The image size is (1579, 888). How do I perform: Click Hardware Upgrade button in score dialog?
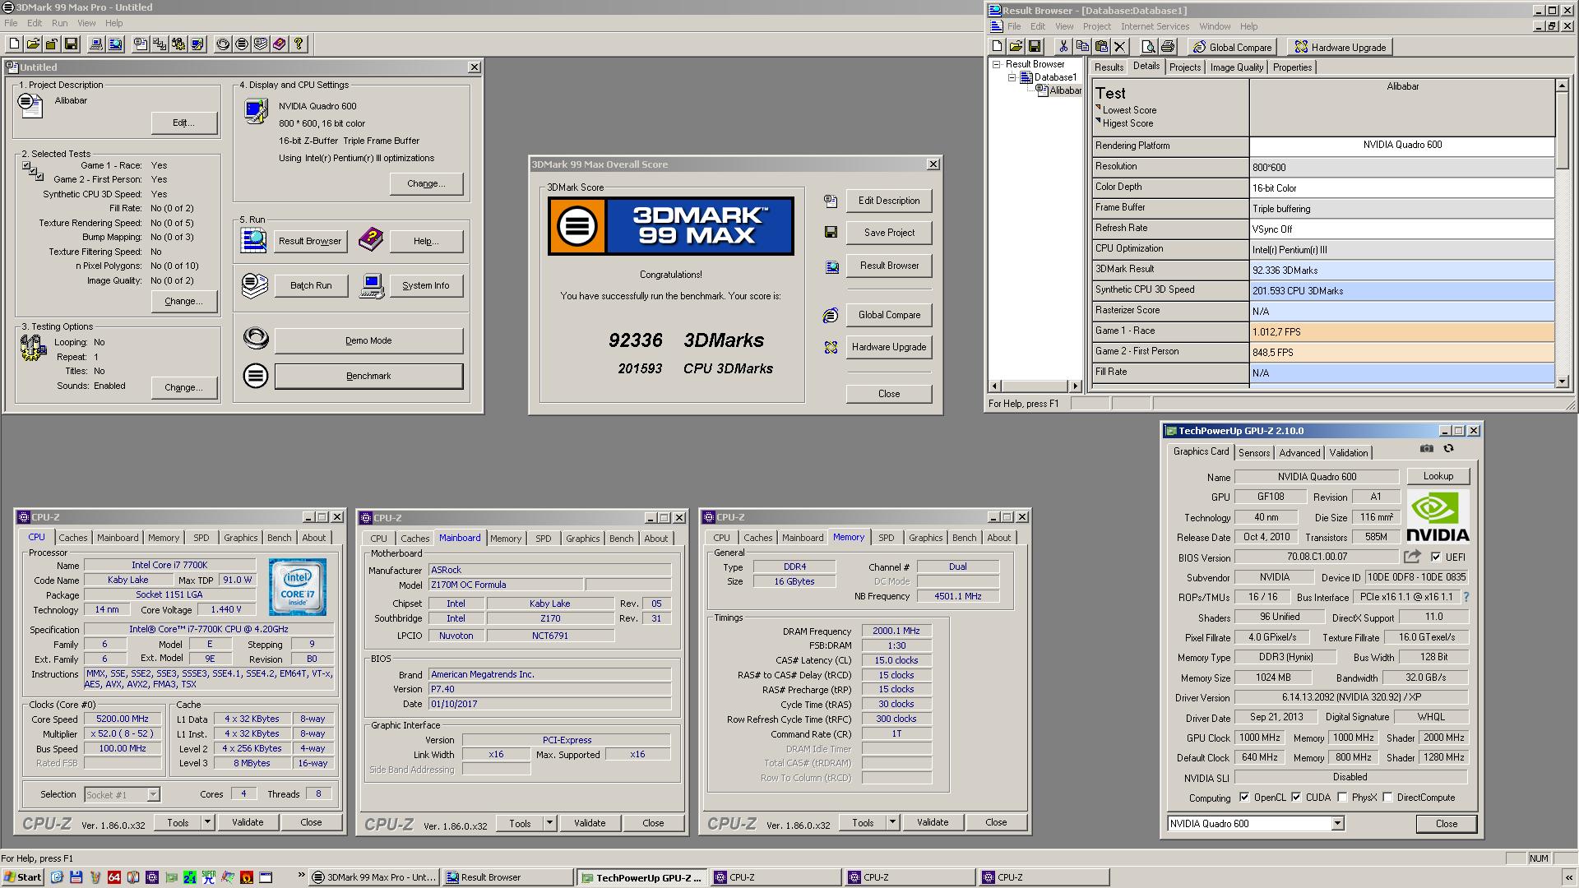pyautogui.click(x=889, y=347)
